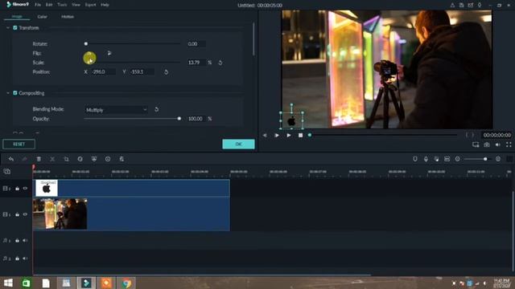Lock audio track 2
Viewport: 515px width, 289px height.
tap(17, 258)
